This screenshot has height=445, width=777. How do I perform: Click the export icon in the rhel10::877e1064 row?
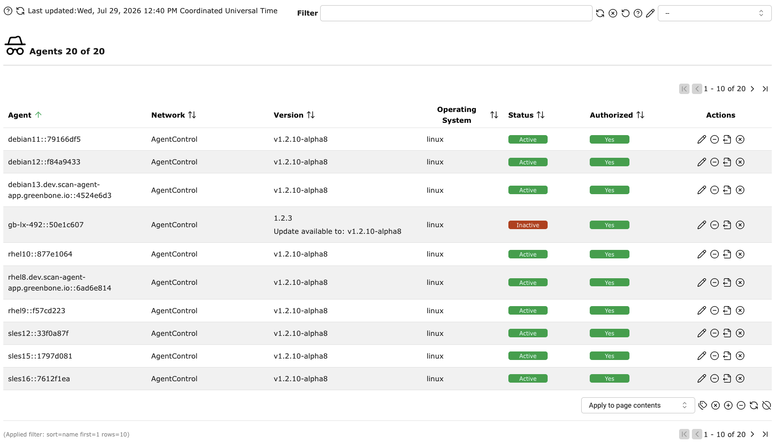pos(727,254)
